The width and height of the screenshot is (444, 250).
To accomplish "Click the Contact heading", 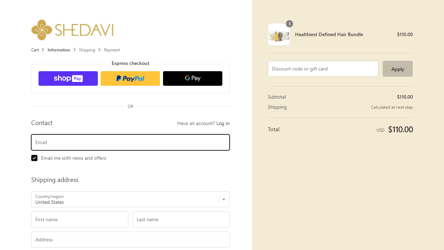I will 42,123.
